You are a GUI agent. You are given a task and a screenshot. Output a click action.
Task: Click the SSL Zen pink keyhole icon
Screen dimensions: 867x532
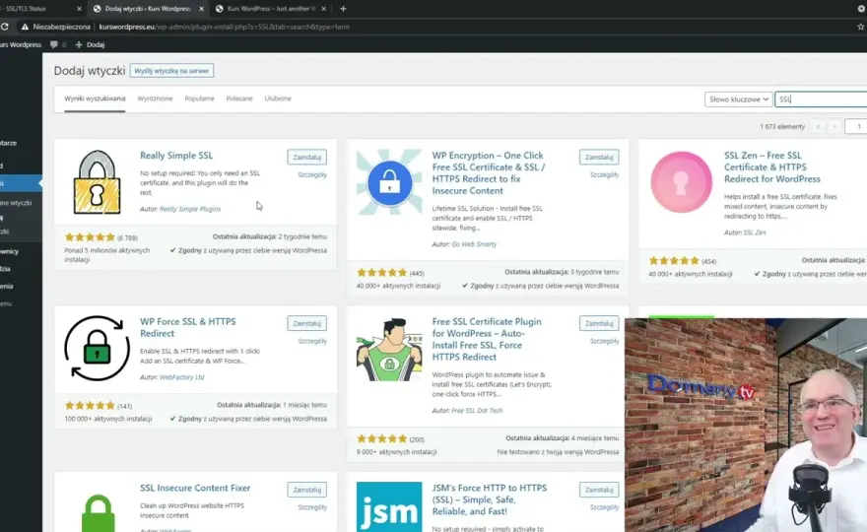click(x=681, y=182)
